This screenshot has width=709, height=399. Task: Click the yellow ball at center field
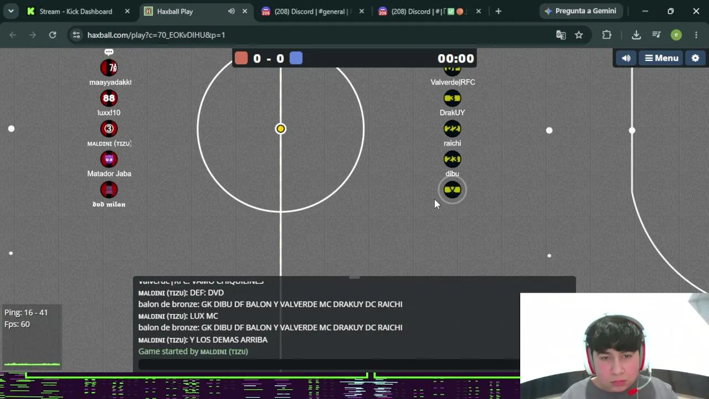tap(281, 129)
